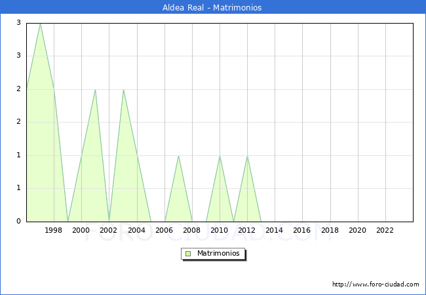The image size is (426, 295).
Task: Select the 2020 x-axis label
Action: [358, 230]
